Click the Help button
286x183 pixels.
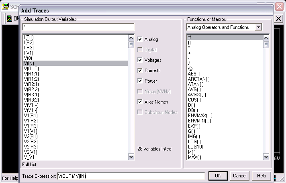coord(261,176)
